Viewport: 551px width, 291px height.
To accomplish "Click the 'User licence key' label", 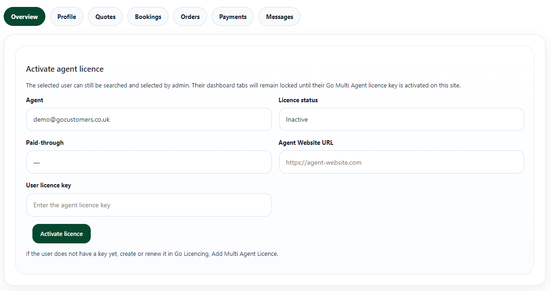I will 49,186.
